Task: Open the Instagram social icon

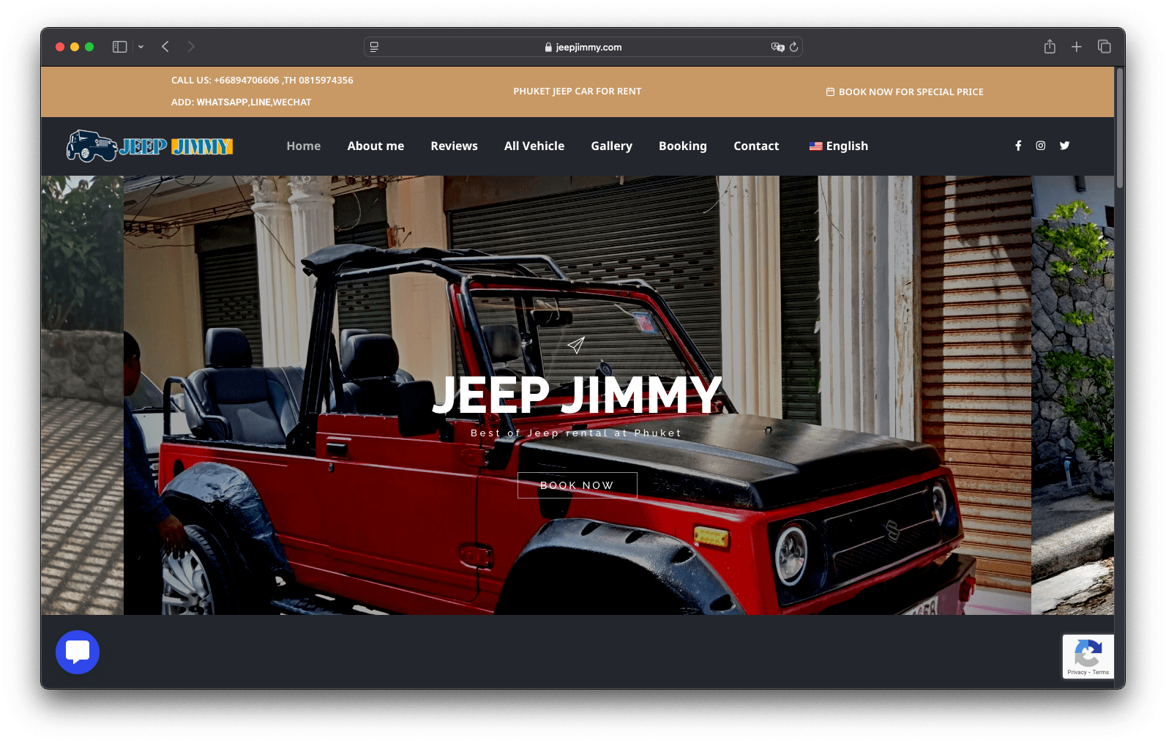Action: click(1041, 146)
